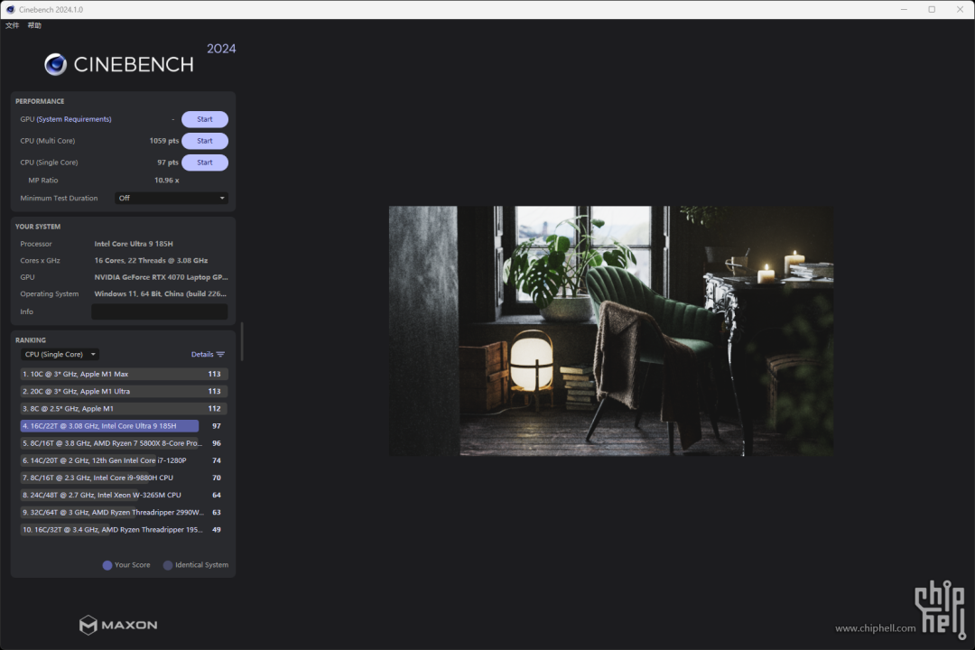Click the Windows 11 operating system text
The height and width of the screenshot is (650, 975).
[161, 294]
